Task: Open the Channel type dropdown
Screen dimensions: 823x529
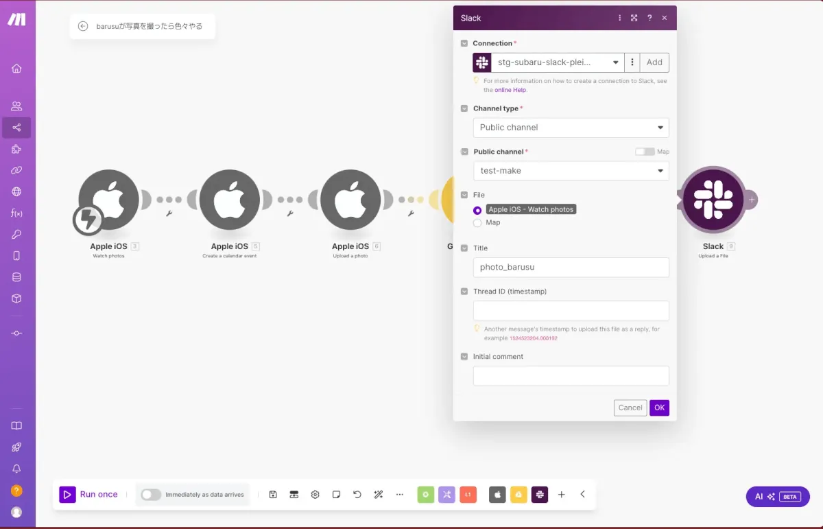Action: (571, 128)
